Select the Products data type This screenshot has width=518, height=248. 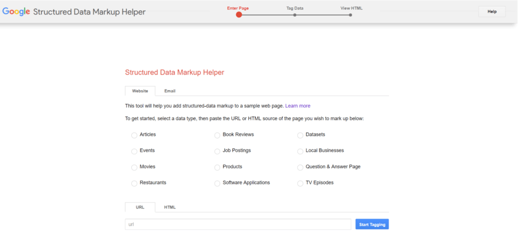click(217, 168)
